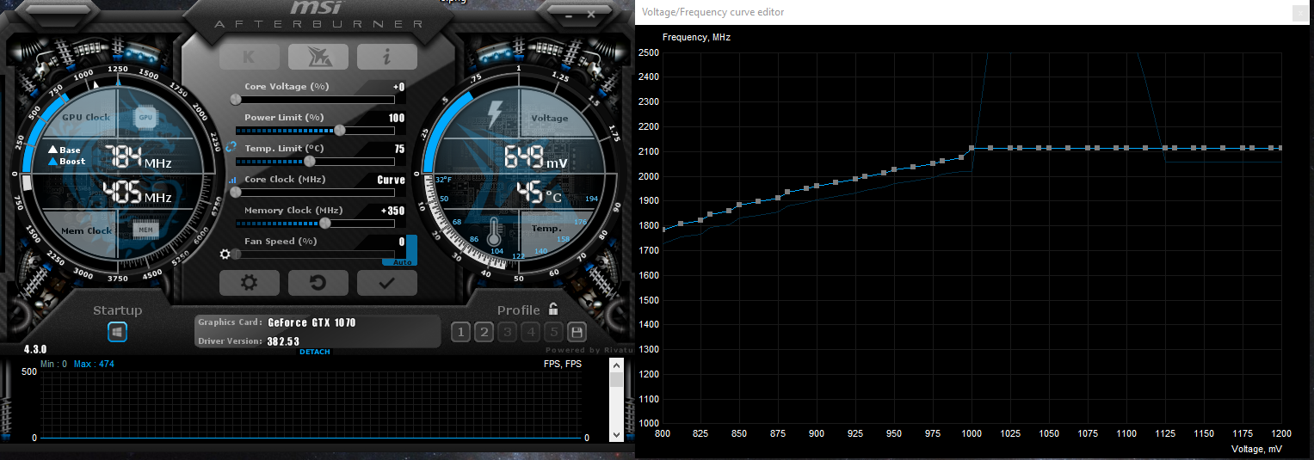Apply changes with the checkmark button
The width and height of the screenshot is (1314, 460).
386,282
